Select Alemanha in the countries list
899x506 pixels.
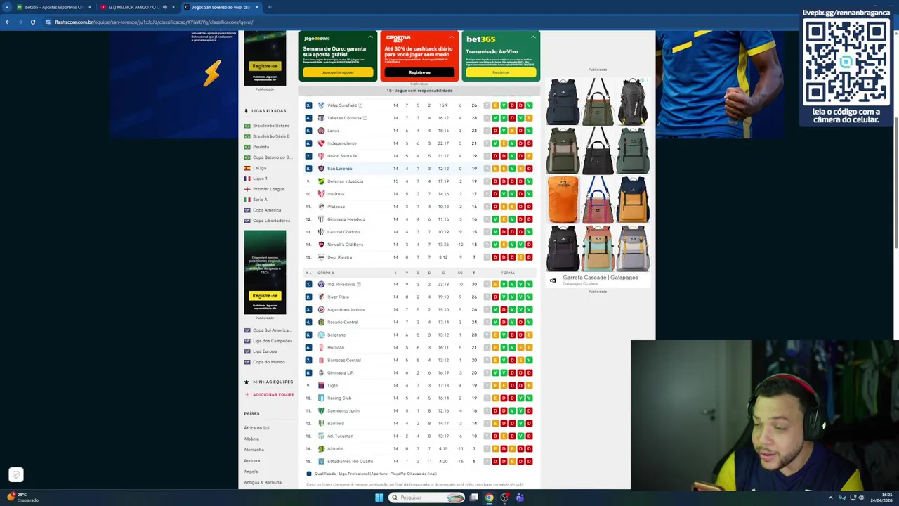[x=254, y=450]
